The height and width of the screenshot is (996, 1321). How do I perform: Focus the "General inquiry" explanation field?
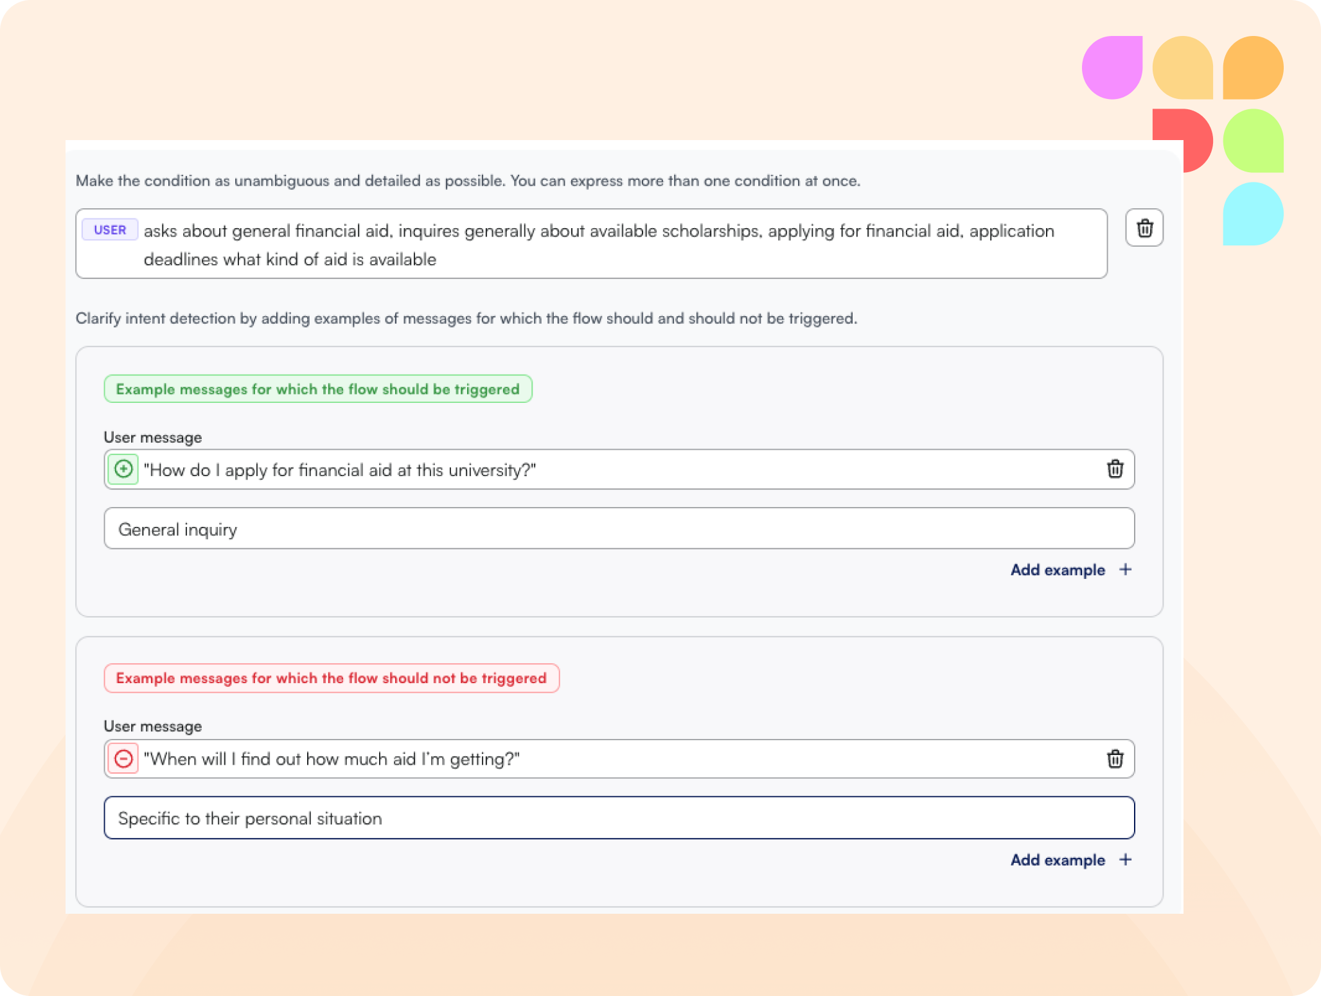[x=619, y=529]
